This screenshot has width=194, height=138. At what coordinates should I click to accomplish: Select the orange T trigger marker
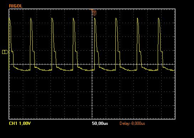[95, 13]
